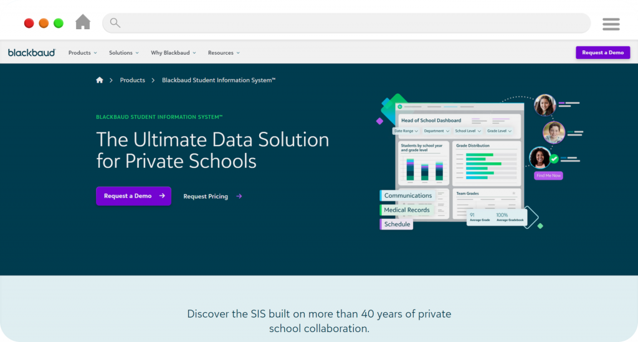This screenshot has width=638, height=342.
Task: Click the arrow beside Request Pricing
Action: (239, 196)
